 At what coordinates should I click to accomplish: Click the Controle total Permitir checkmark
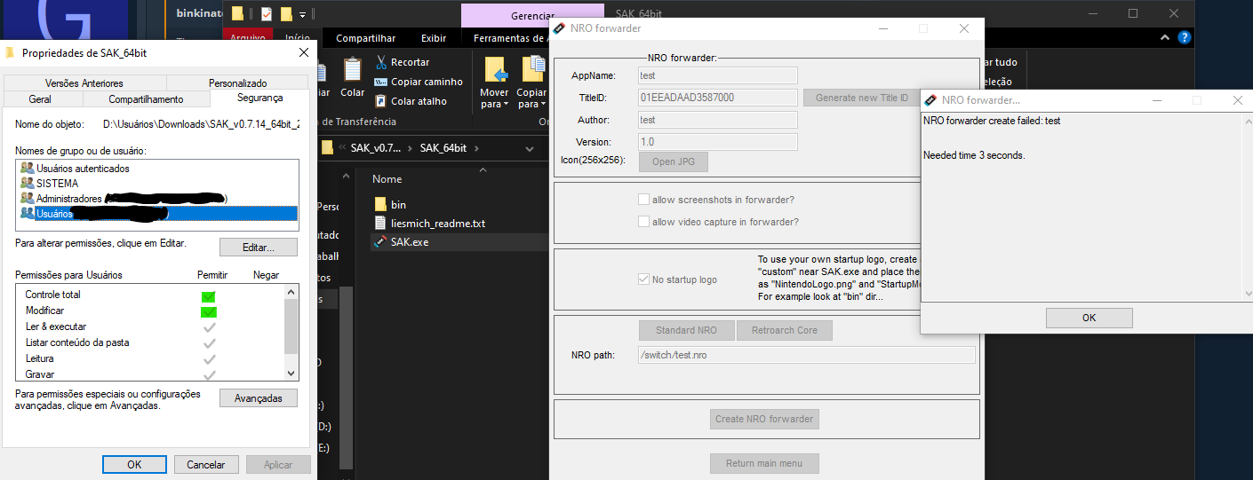click(209, 295)
